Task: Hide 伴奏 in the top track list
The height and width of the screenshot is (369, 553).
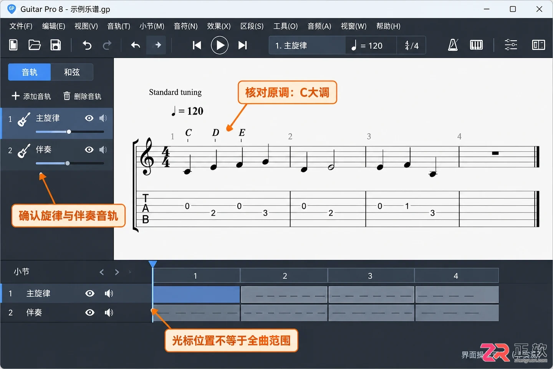Action: coord(89,150)
